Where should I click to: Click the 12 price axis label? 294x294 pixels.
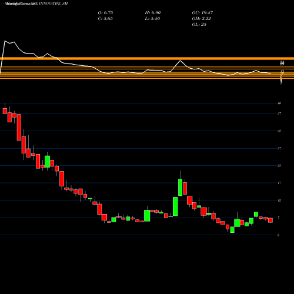coord(279,201)
